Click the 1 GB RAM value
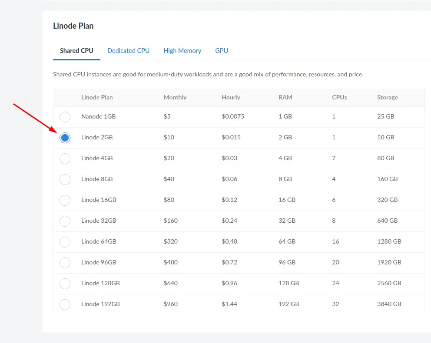The image size is (431, 343). 285,116
